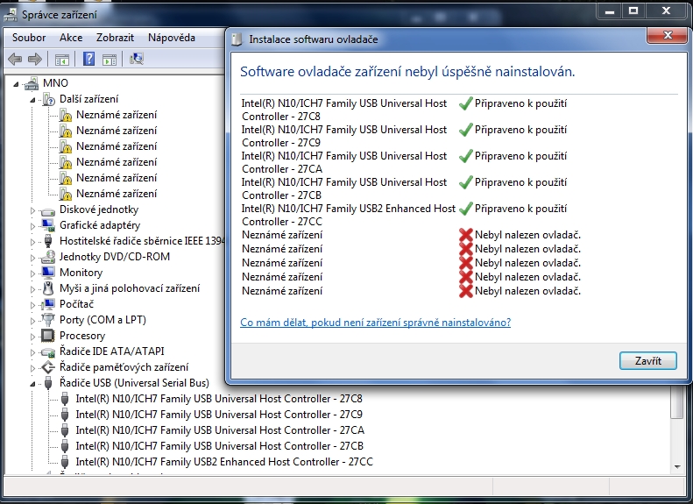Click USB plug icon for controller 27CC
This screenshot has width=693, height=504.
[x=65, y=462]
